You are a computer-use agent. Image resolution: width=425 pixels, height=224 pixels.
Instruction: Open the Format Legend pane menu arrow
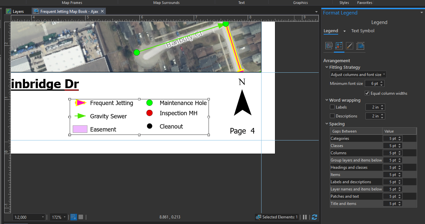click(x=421, y=13)
